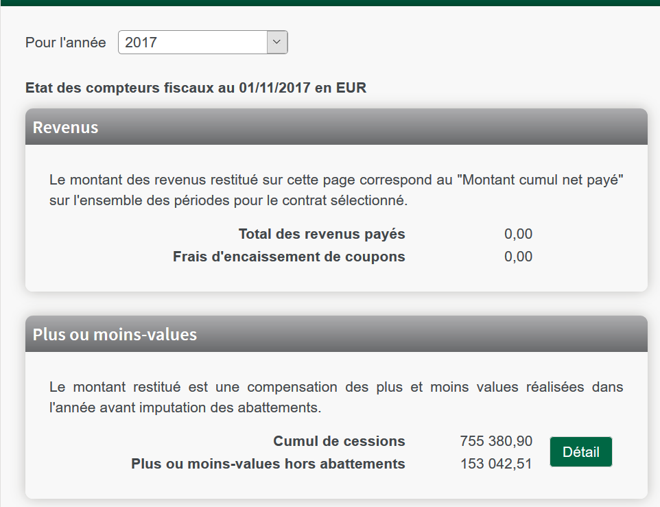Image resolution: width=660 pixels, height=507 pixels.
Task: Click the Revenus explanatory paragraph
Action: (x=336, y=190)
